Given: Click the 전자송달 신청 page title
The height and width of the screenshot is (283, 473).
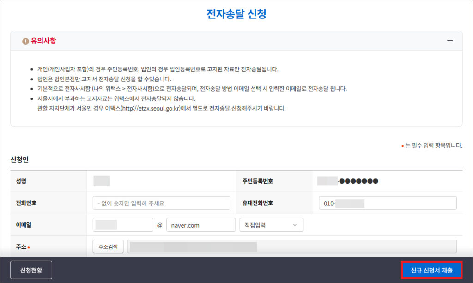Looking at the screenshot, I should [236, 14].
